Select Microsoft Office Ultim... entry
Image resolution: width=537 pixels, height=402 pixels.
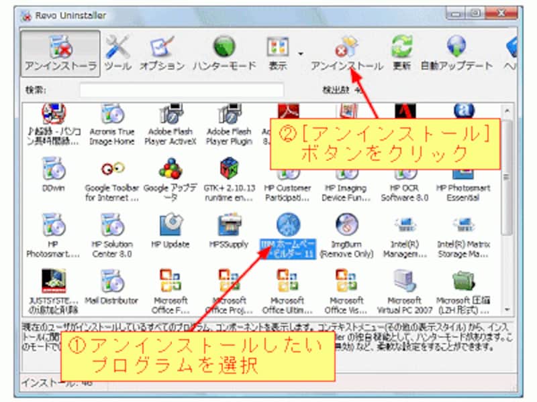pos(288,291)
